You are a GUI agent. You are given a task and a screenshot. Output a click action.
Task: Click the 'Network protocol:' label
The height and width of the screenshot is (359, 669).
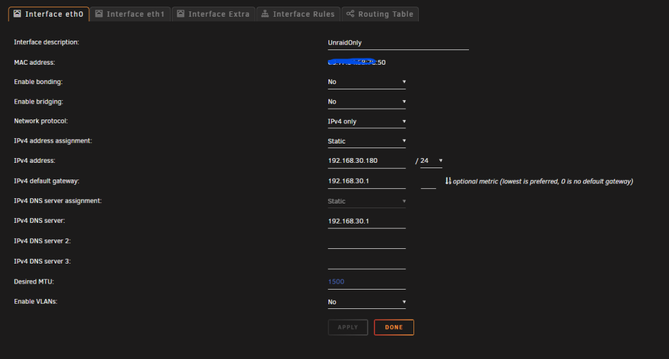pyautogui.click(x=41, y=121)
